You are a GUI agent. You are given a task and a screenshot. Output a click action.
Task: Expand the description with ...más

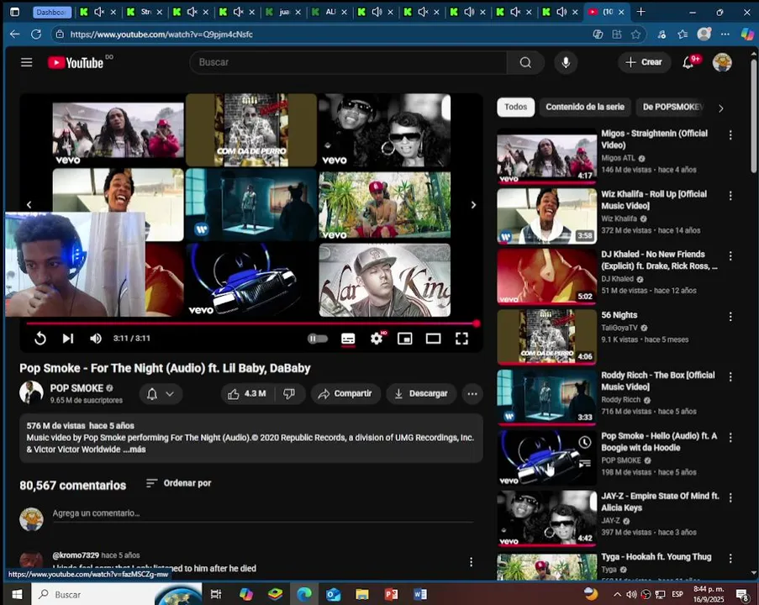coord(134,450)
